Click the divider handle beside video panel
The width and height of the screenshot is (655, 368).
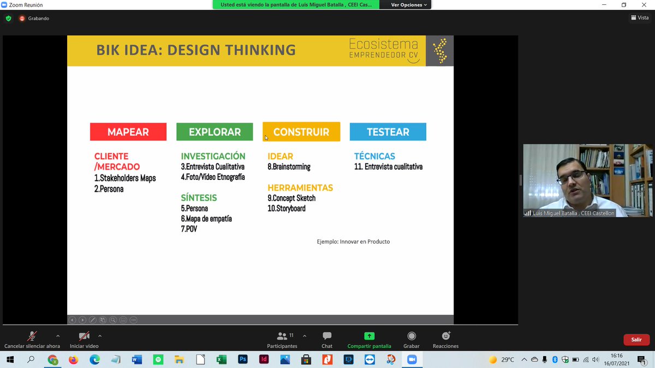pos(520,180)
